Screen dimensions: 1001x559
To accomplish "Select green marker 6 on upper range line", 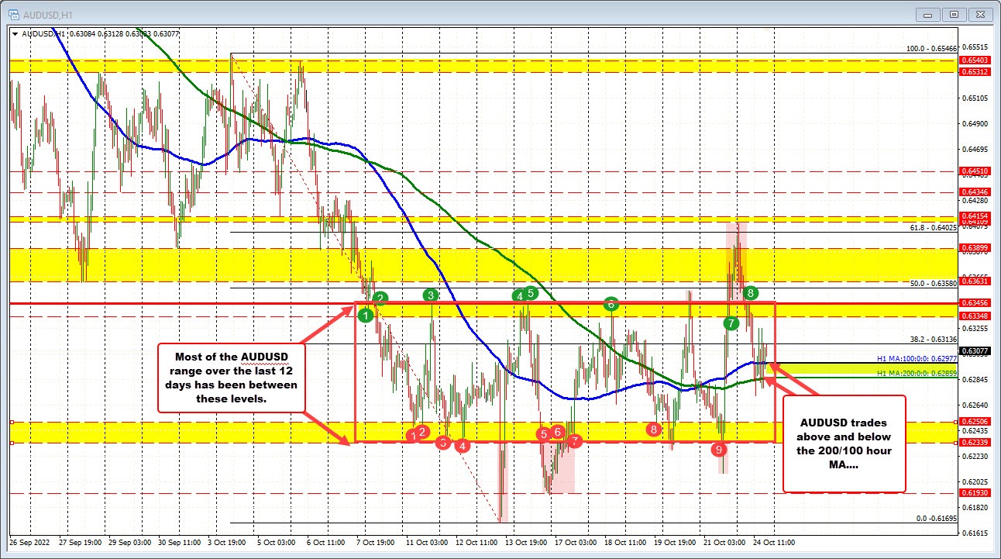I will pyautogui.click(x=611, y=305).
